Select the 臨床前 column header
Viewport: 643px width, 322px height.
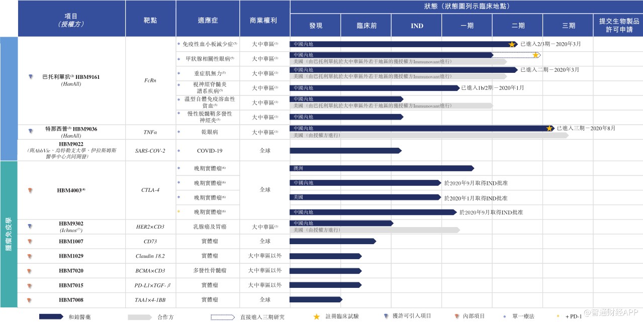pos(366,25)
